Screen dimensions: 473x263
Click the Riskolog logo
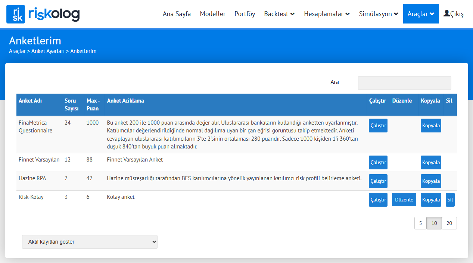(43, 14)
